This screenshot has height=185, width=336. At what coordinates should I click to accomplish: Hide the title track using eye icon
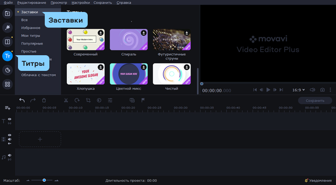(9, 119)
